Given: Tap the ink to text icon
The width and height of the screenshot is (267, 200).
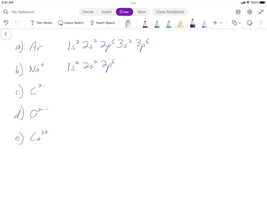Looking at the screenshot, I should point(261,23).
